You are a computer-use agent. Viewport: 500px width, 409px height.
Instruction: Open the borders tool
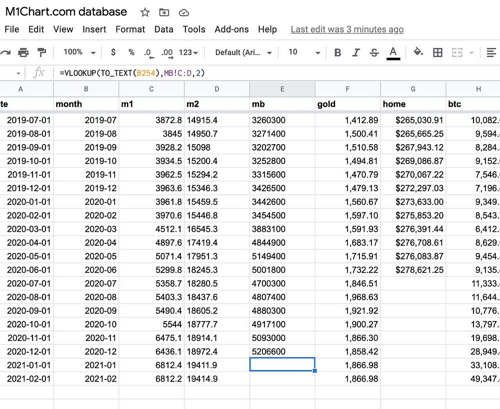tap(437, 52)
